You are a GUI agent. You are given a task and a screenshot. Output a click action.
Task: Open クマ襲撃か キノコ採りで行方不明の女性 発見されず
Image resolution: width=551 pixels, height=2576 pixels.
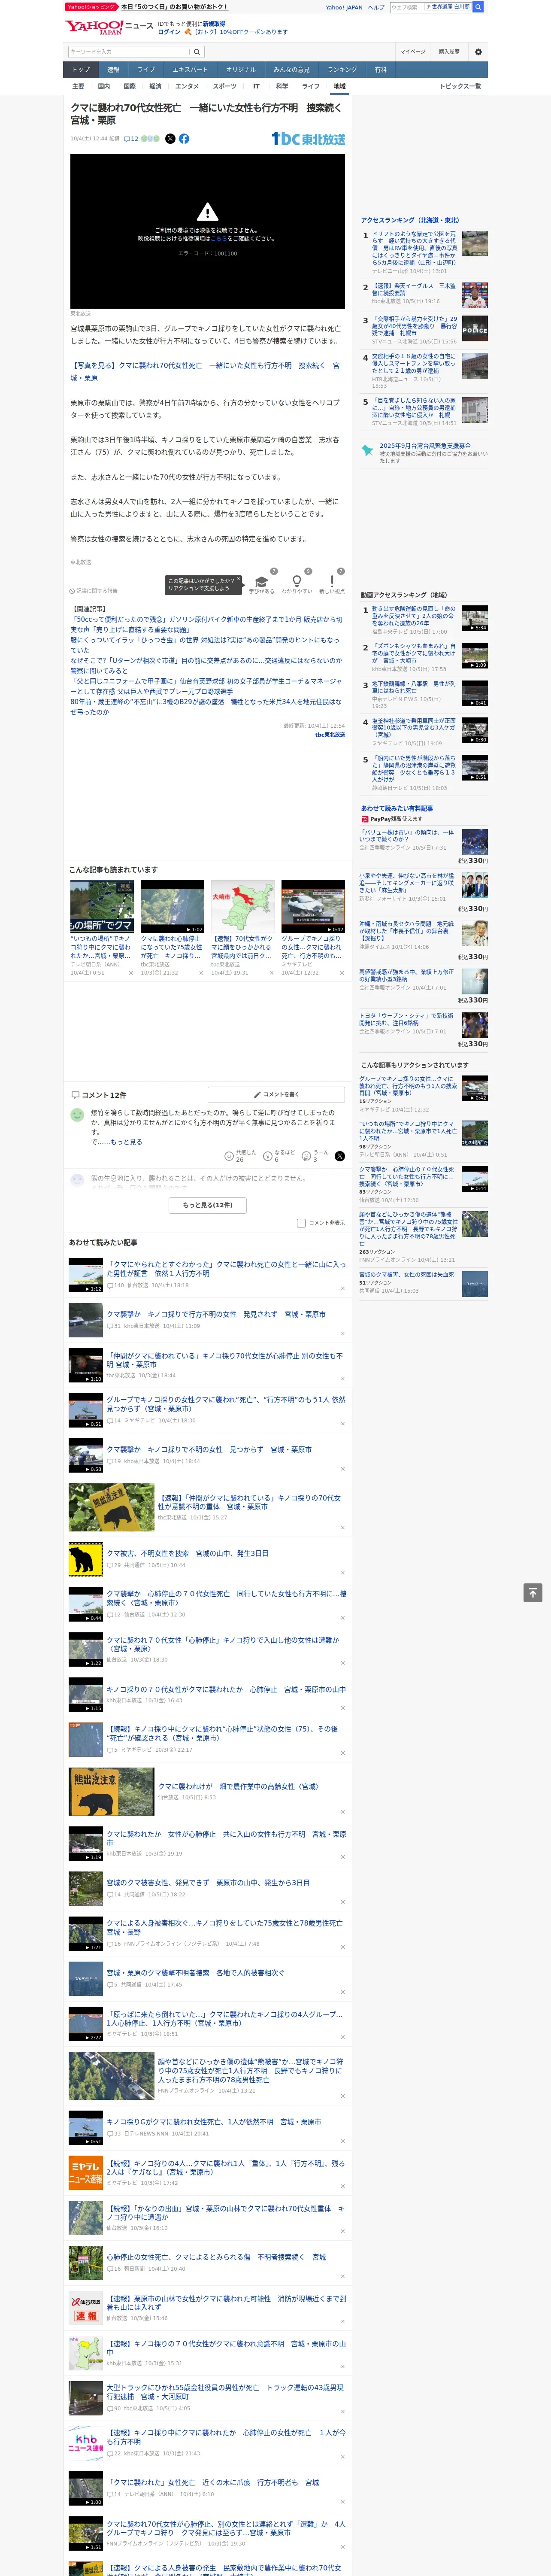(216, 1314)
